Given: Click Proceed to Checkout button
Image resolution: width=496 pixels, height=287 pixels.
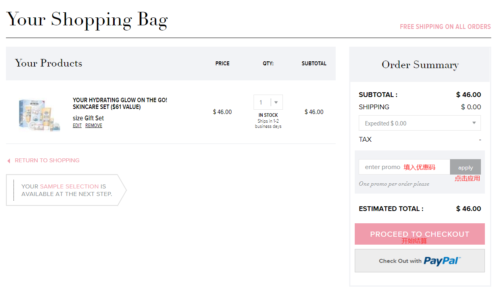Looking at the screenshot, I should tap(419, 234).
